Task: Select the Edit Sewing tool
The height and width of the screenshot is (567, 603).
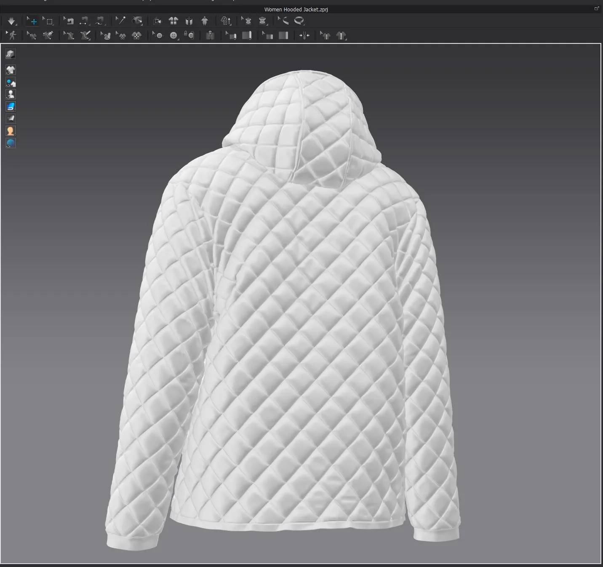Action: 31,35
